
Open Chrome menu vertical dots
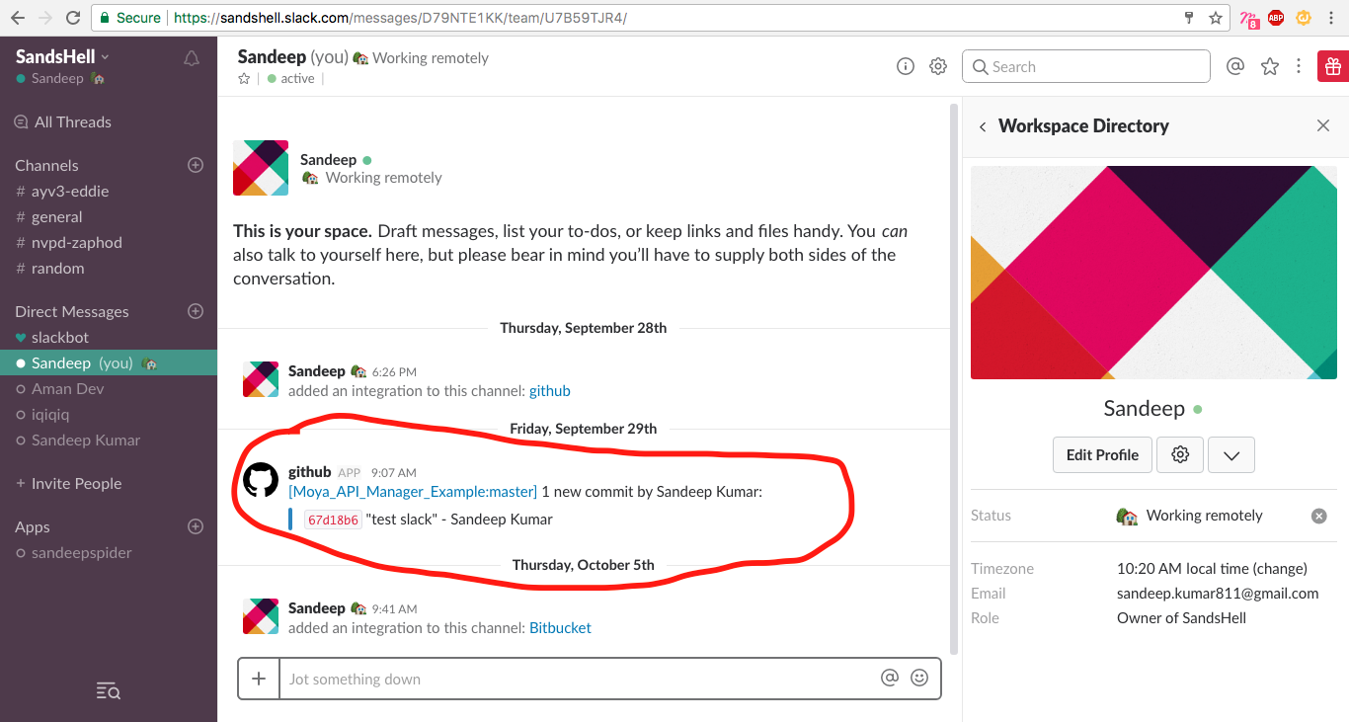[x=1332, y=17]
